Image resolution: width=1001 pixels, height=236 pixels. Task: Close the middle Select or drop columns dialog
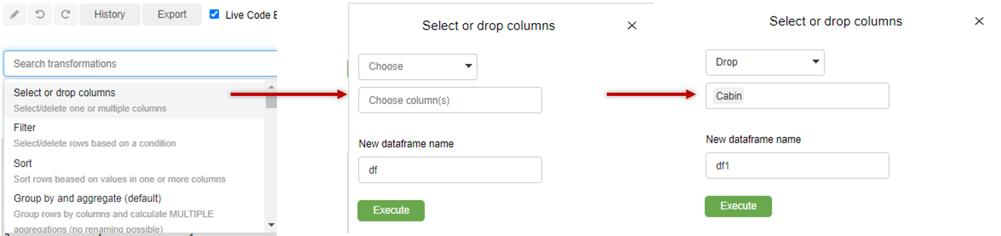click(x=632, y=26)
